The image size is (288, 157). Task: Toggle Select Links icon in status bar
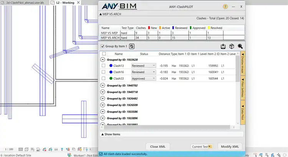pos(255,155)
